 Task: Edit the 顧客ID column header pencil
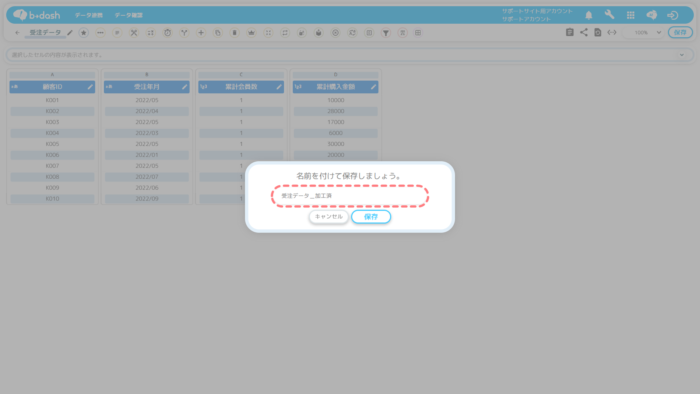coord(90,87)
